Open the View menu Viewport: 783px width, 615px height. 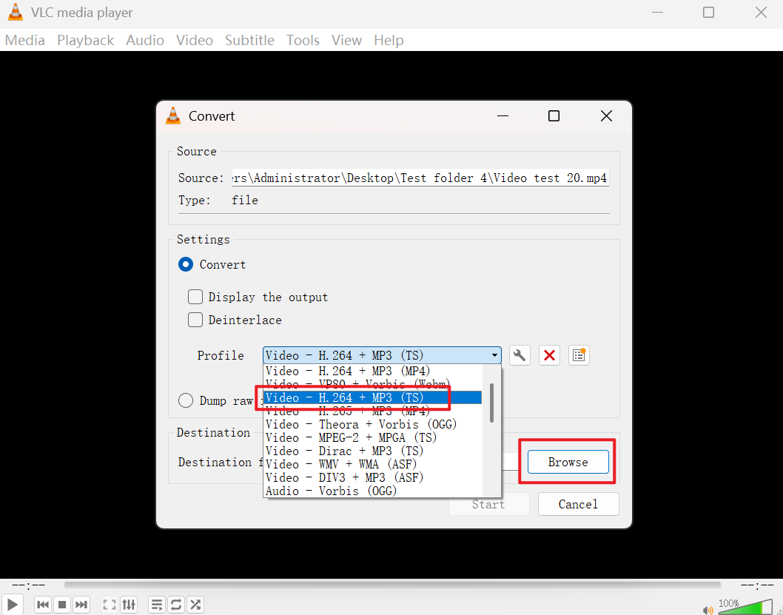tap(346, 41)
